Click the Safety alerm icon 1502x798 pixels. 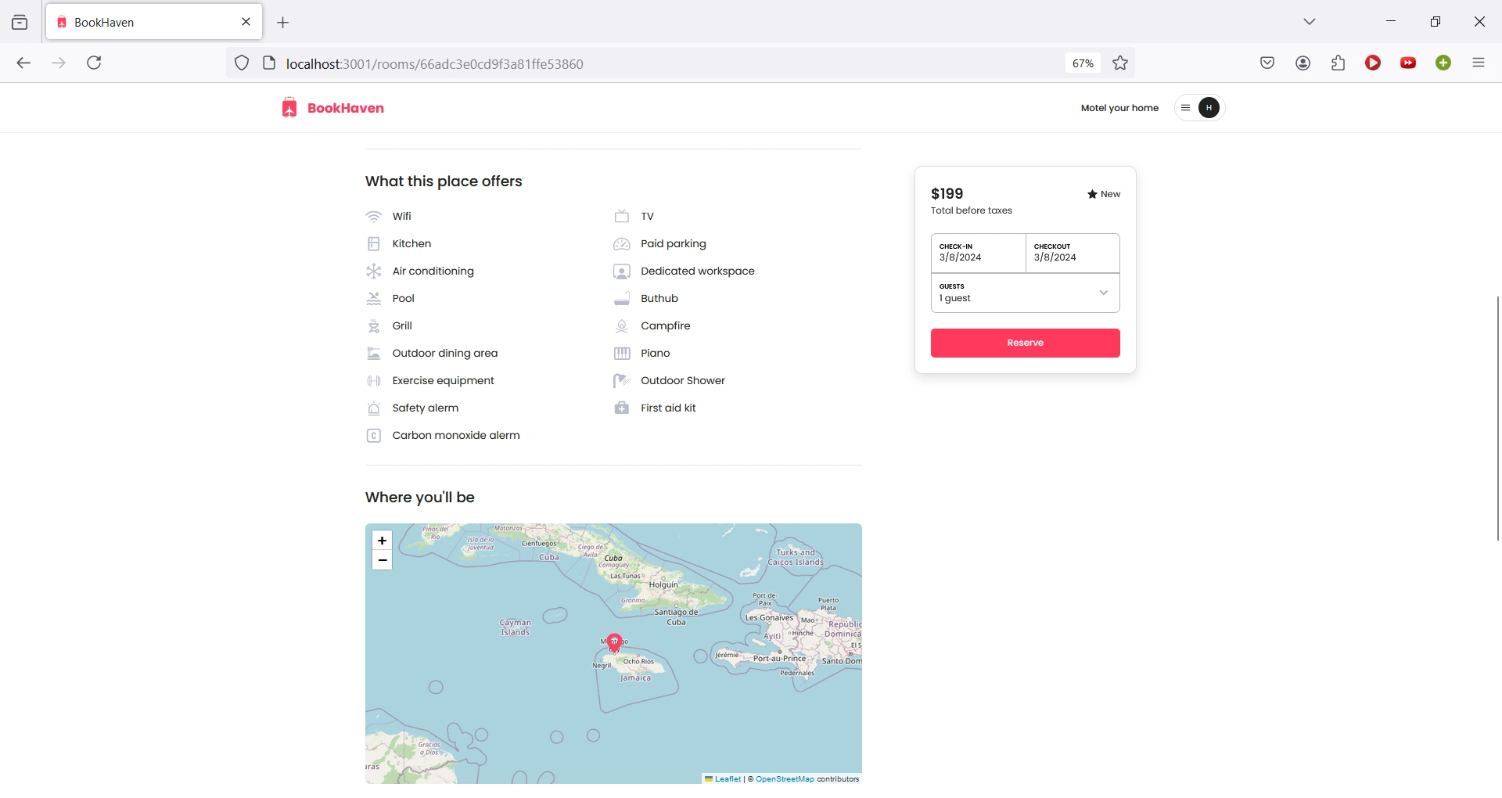(x=374, y=408)
